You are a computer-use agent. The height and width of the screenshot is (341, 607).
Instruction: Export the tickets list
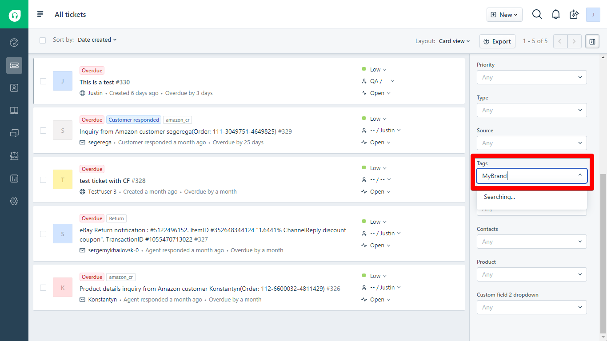pyautogui.click(x=497, y=41)
